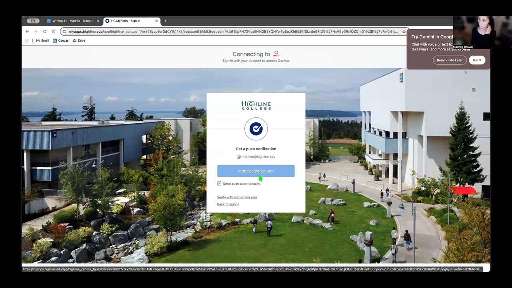Open the Canvas bookmark
The width and height of the screenshot is (512, 288).
[61, 40]
